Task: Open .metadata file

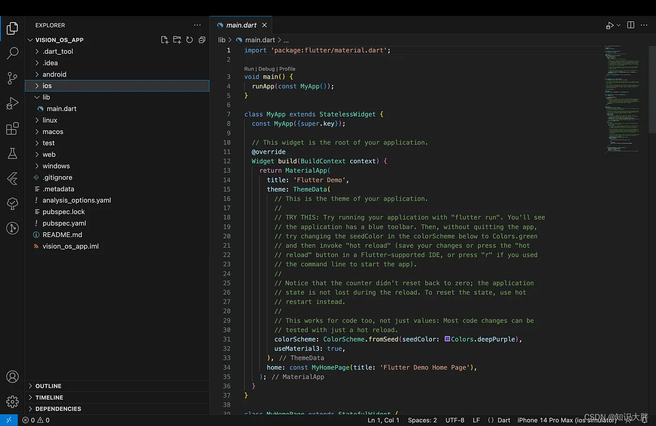Action: 117,189
